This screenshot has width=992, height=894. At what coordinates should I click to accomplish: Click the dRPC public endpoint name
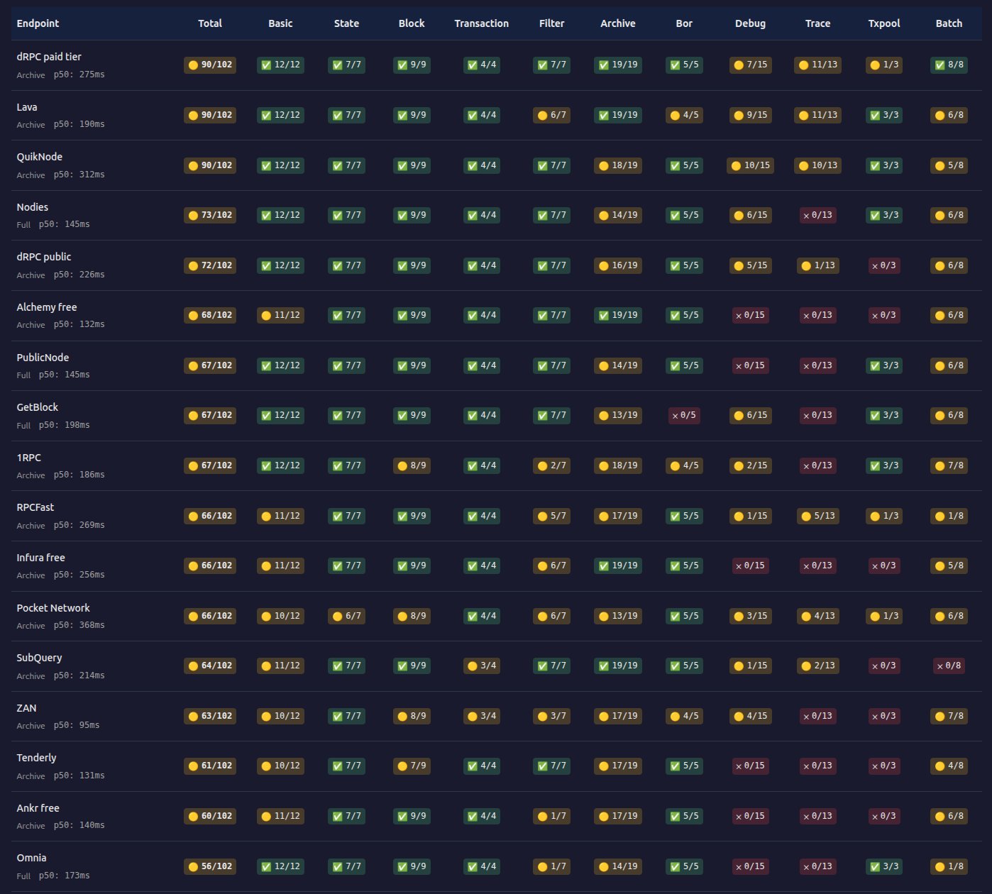click(44, 257)
